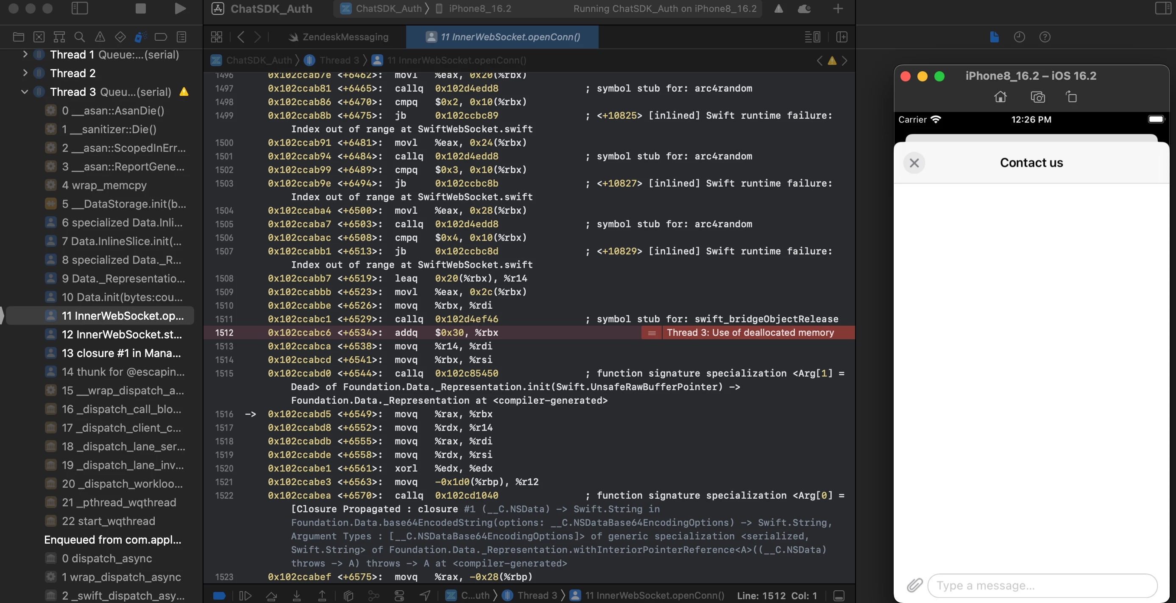
Task: Open the Debug View Hierarchy tool
Action: point(348,595)
